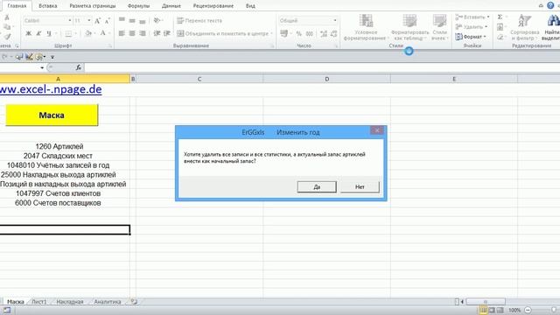Switch to the Накладная sheet tab
Image resolution: width=560 pixels, height=315 pixels.
coord(70,302)
